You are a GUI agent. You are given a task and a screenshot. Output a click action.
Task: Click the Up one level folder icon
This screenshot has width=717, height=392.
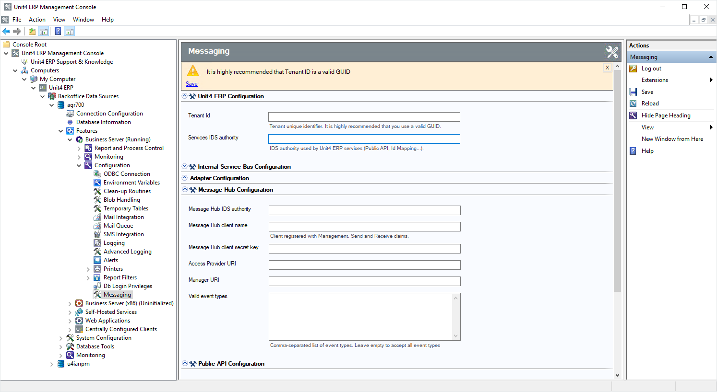(32, 32)
